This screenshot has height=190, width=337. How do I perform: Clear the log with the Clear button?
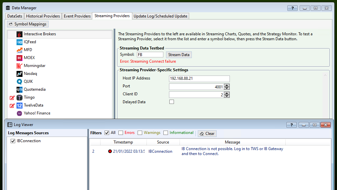tap(207, 134)
